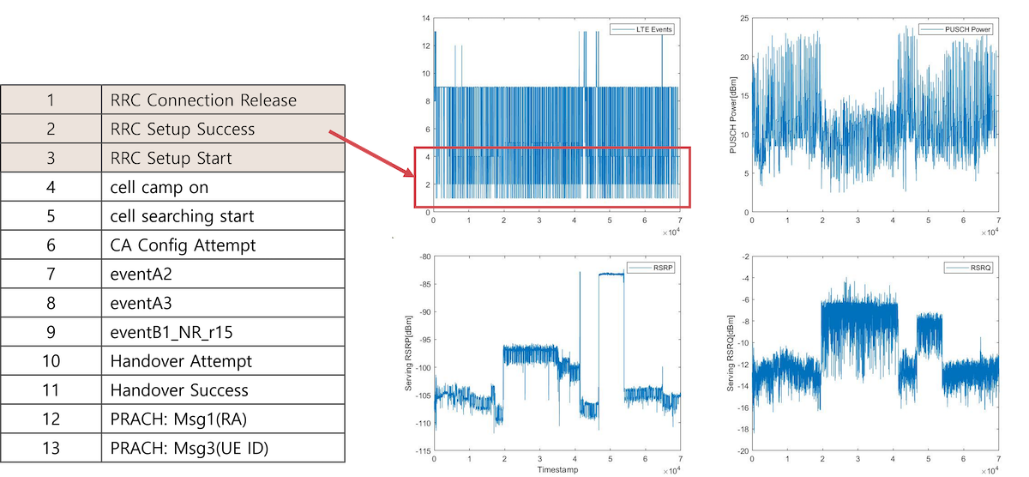Select the 'PRACH: Msg3(UE ID)' table cell

pos(223,449)
